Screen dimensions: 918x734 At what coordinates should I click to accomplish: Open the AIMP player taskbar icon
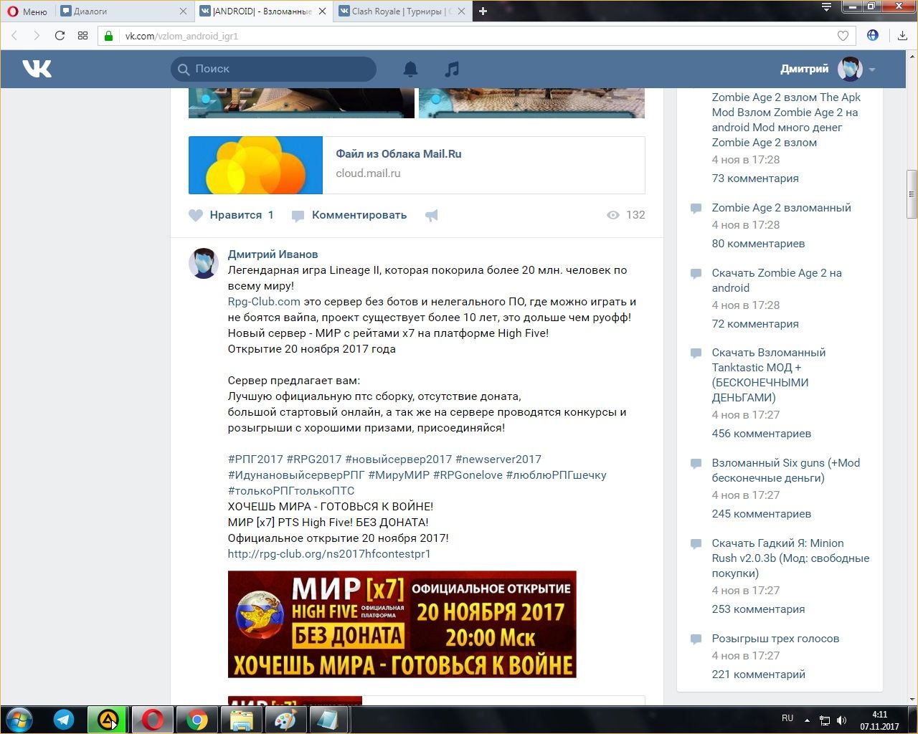pos(108,720)
